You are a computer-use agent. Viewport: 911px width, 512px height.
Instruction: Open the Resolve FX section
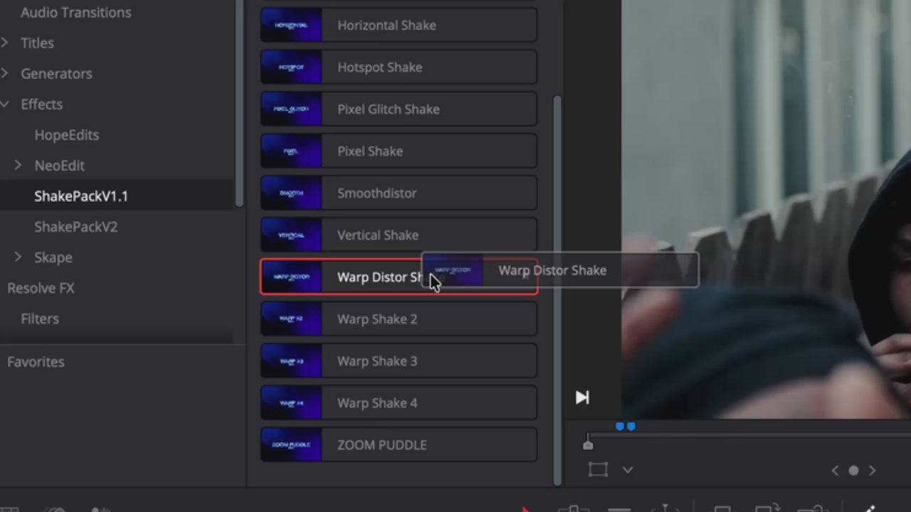pyautogui.click(x=41, y=288)
